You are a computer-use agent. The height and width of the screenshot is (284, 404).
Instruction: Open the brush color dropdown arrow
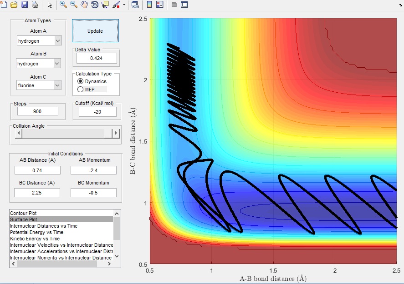[x=124, y=5]
